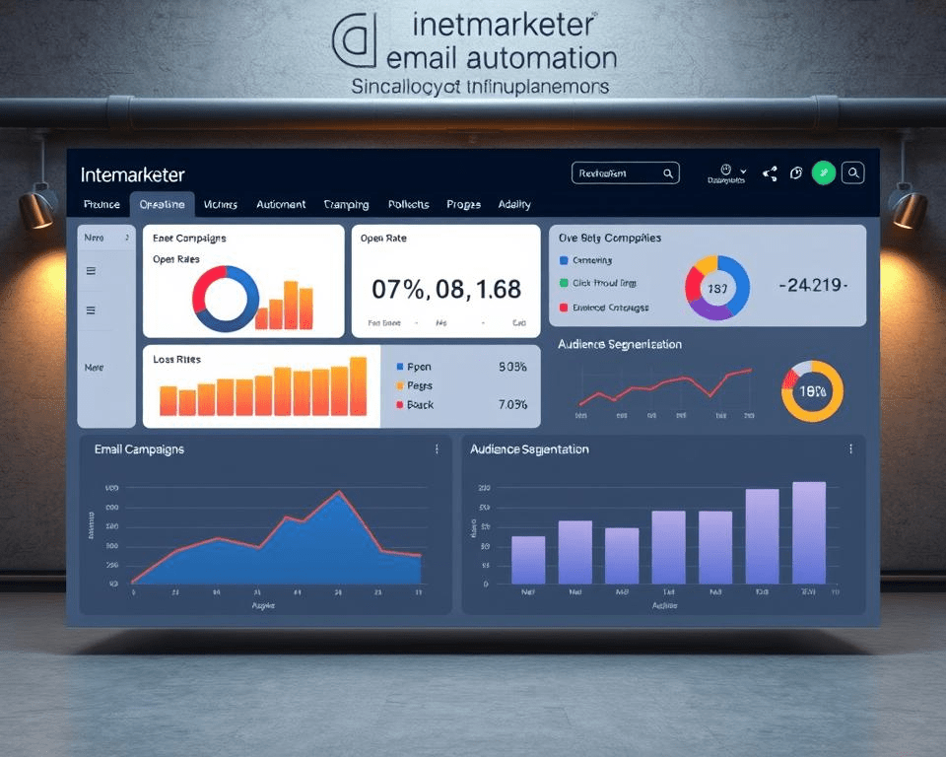Click the green round avatar button
Viewport: 946px width, 757px height.
point(824,173)
